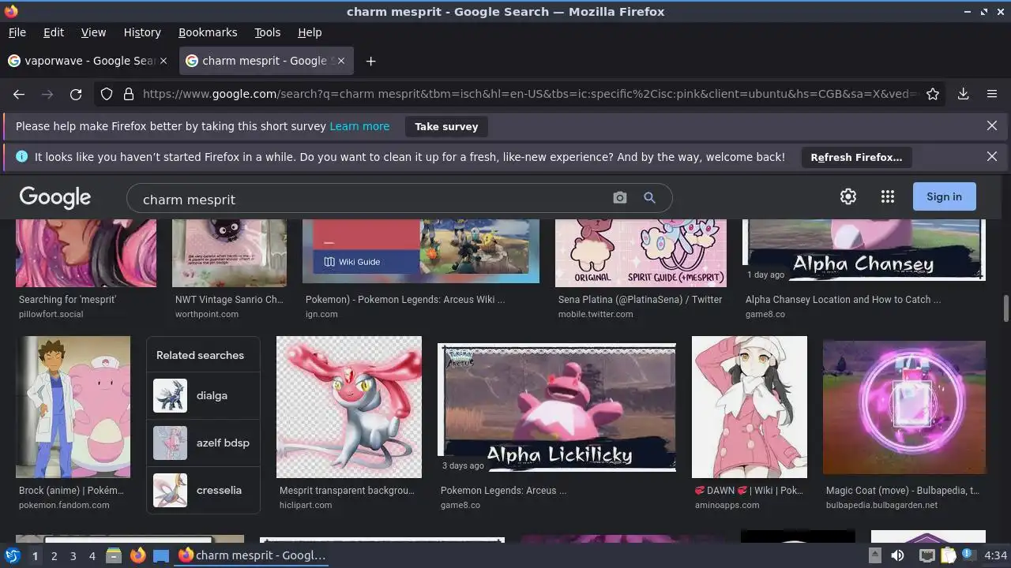Dismiss the Refresh Firefox notification bar
The image size is (1011, 568).
pyautogui.click(x=992, y=156)
